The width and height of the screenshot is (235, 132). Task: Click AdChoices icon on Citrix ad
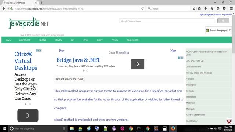(37, 51)
